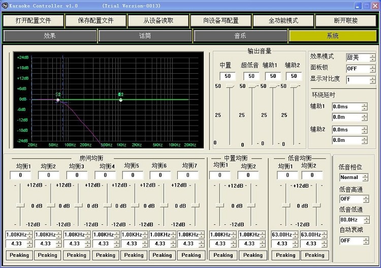The height and width of the screenshot is (268, 381).
Task: Click 低音均衡 均衡1 gain slider handle
Action: [x=285, y=205]
